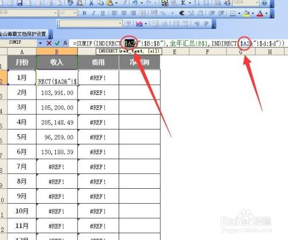Sort ascending using the A-Z icon

196,3
